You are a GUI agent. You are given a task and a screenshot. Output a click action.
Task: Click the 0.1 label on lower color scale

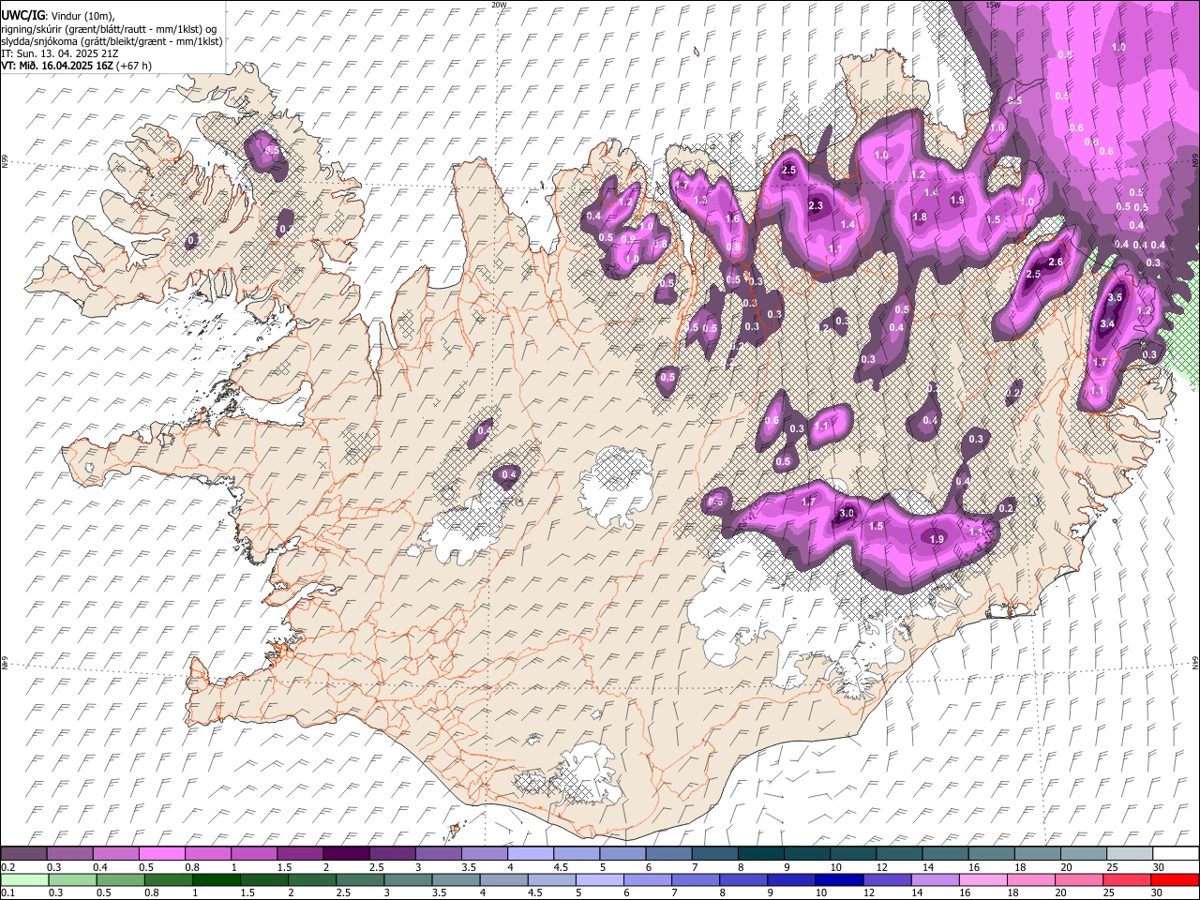(x=7, y=892)
